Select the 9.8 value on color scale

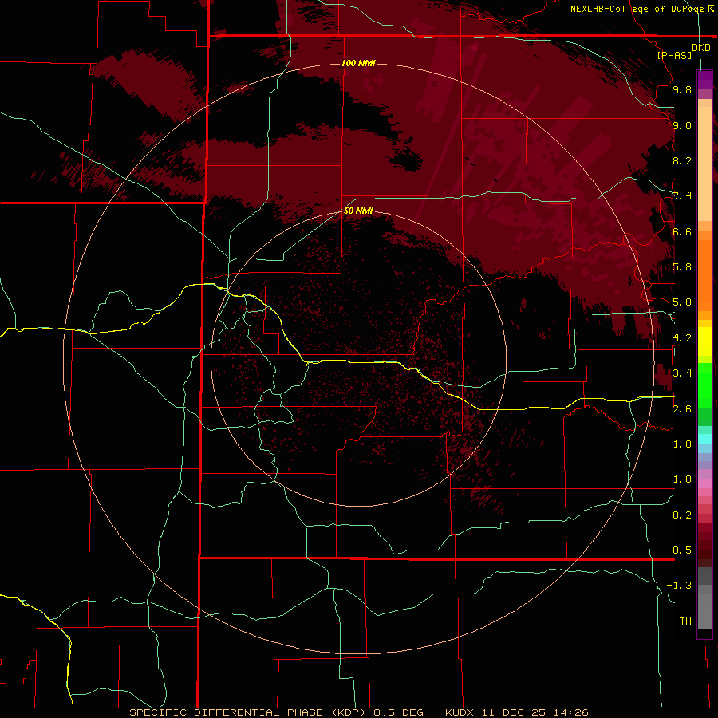(x=682, y=89)
